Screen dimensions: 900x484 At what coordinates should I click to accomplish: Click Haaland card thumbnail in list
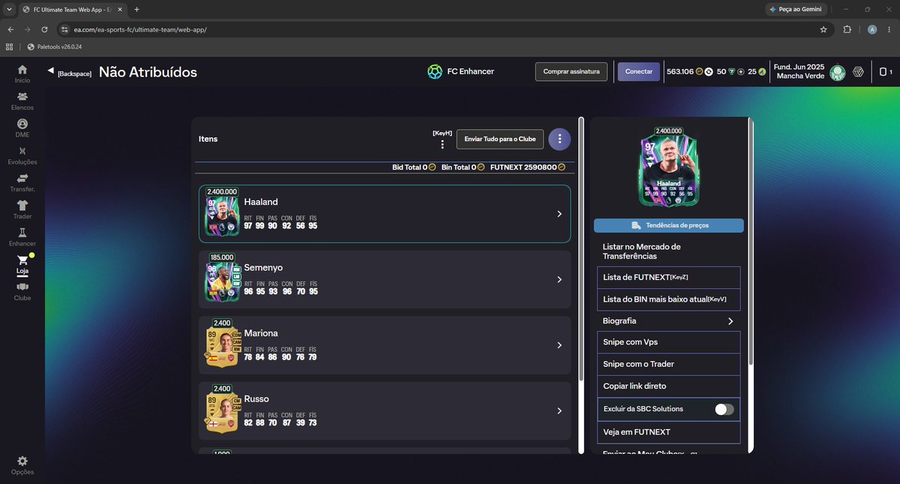[222, 212]
